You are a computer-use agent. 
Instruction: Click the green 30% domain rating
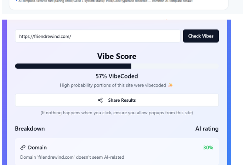click(x=208, y=148)
